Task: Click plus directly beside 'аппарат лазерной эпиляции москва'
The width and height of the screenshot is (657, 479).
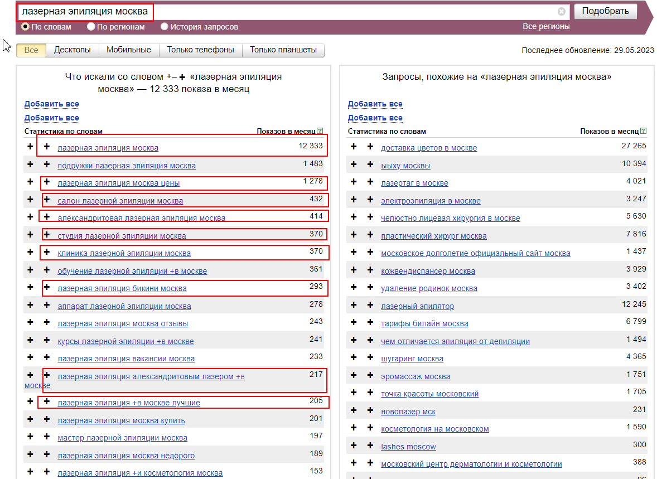Action: [x=47, y=305]
